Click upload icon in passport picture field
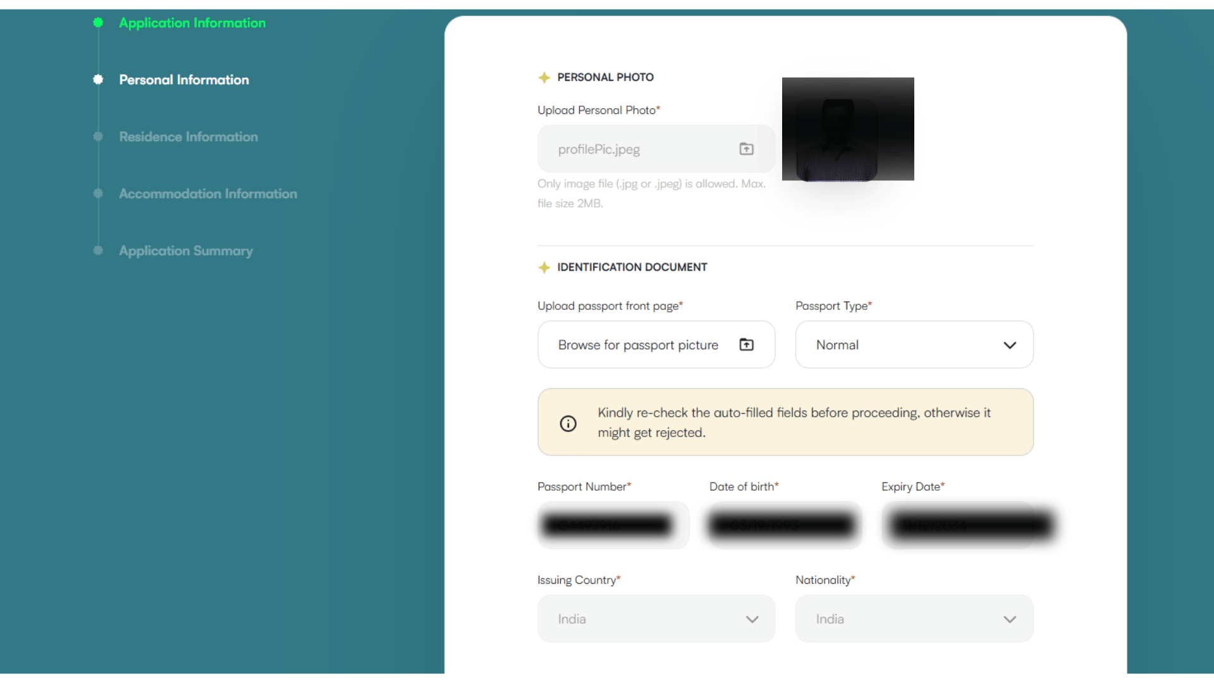1214x683 pixels. 746,345
